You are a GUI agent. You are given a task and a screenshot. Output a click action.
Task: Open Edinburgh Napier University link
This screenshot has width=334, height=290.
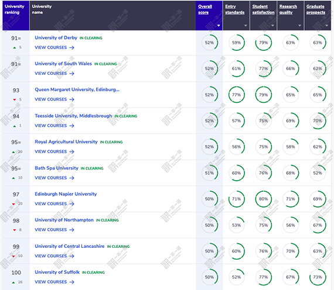pos(66,194)
